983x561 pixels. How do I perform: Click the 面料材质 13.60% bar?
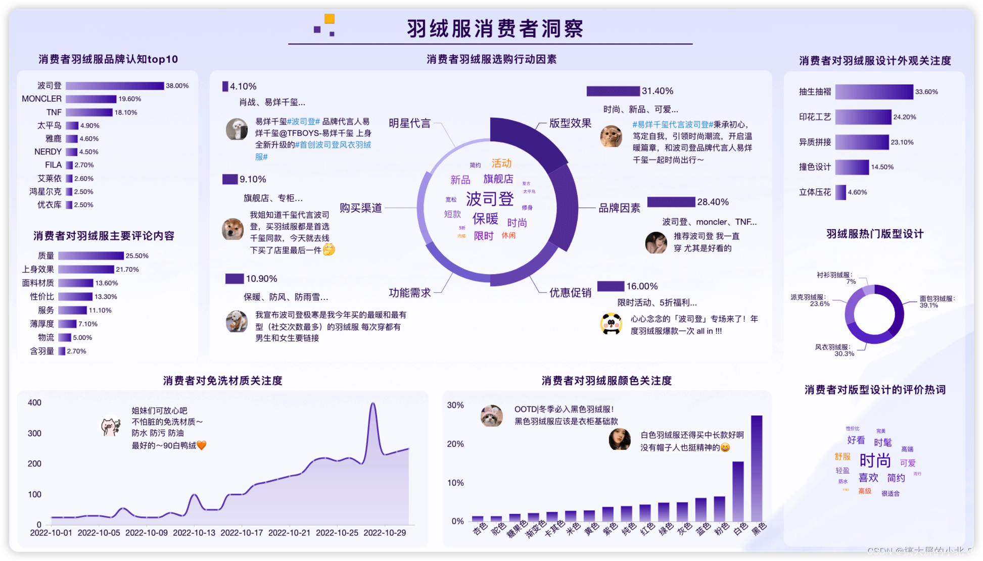76,283
